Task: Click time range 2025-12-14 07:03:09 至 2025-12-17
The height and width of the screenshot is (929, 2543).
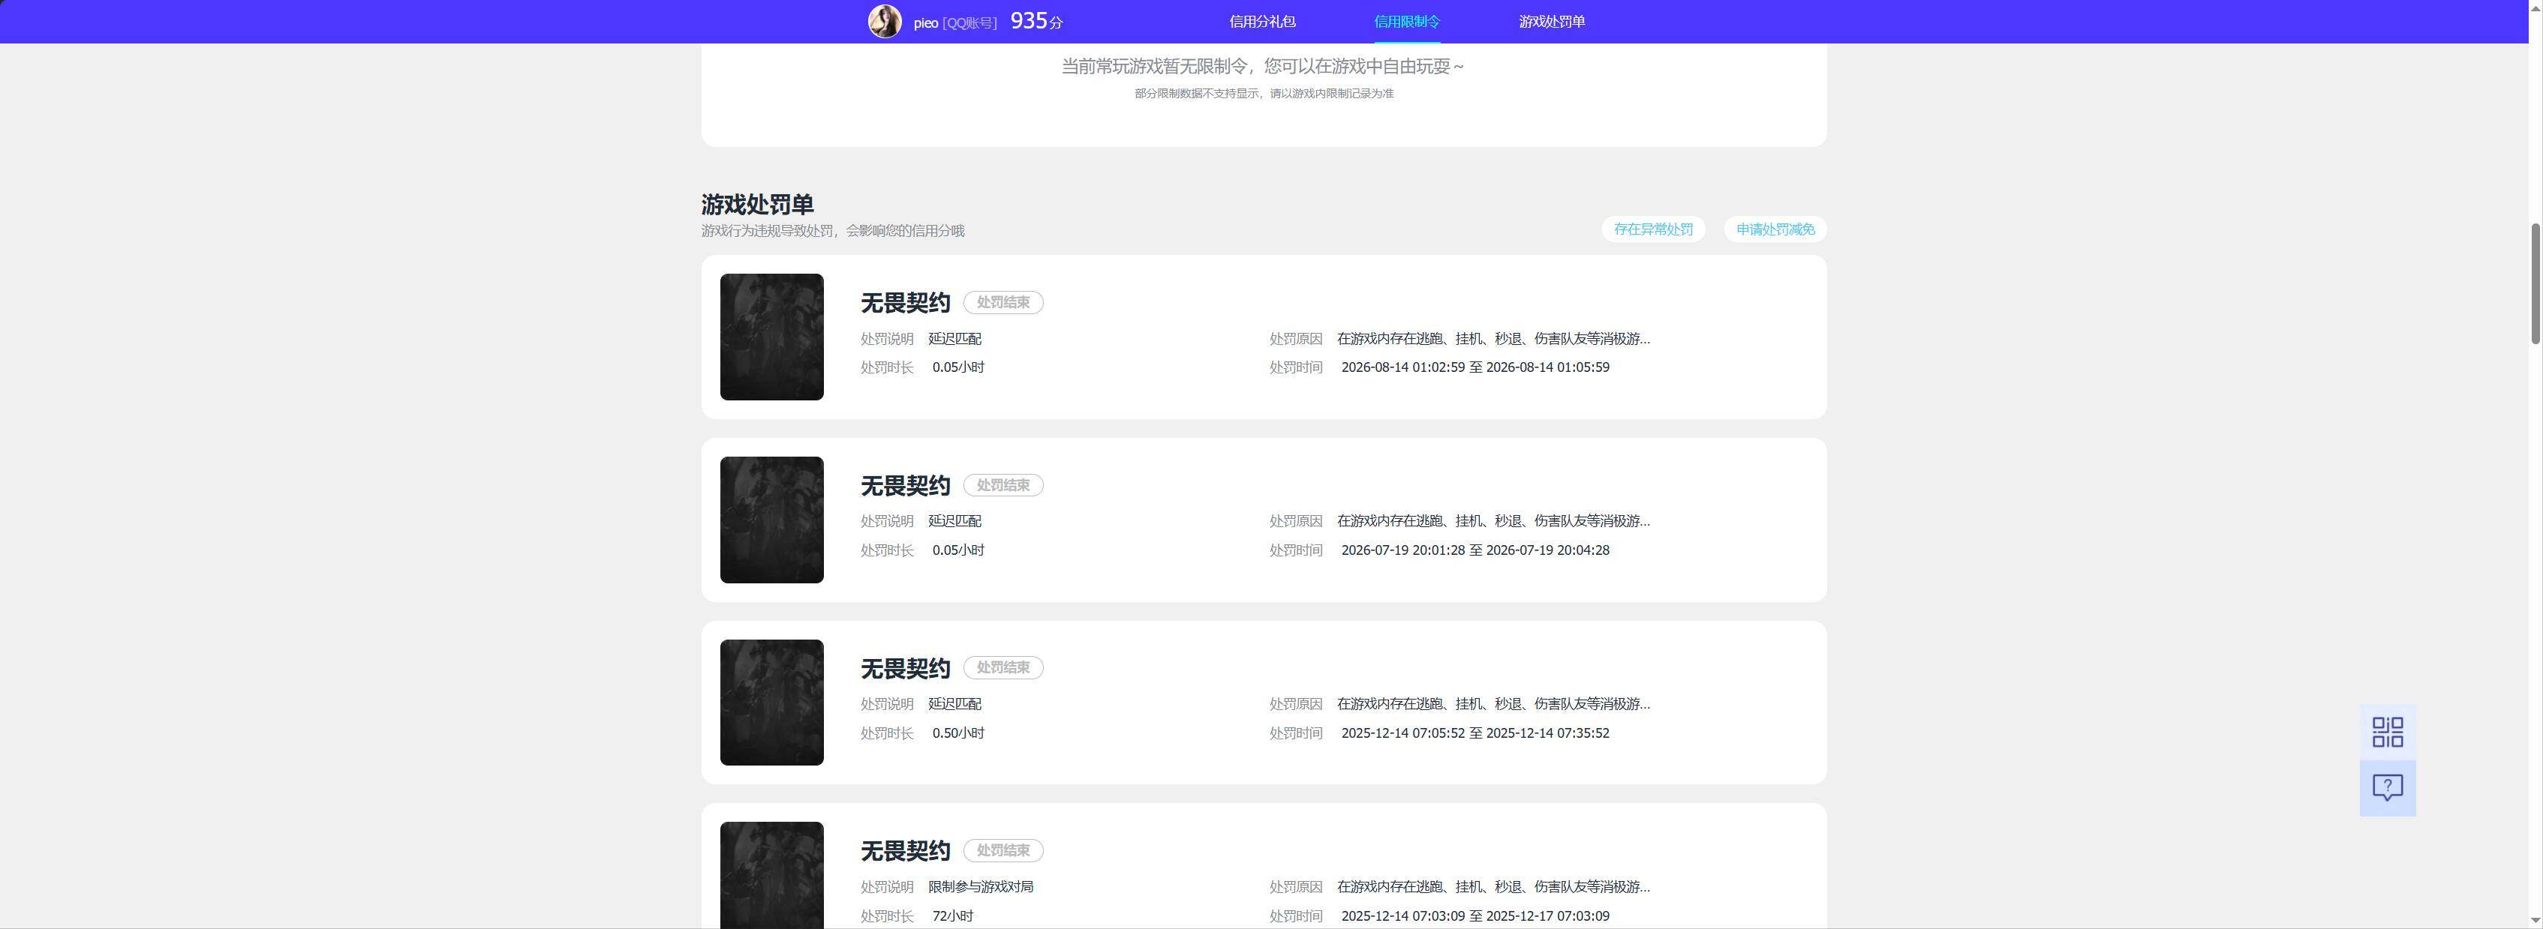Action: pos(1475,916)
